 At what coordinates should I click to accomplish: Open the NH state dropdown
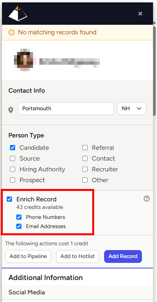click(132, 109)
